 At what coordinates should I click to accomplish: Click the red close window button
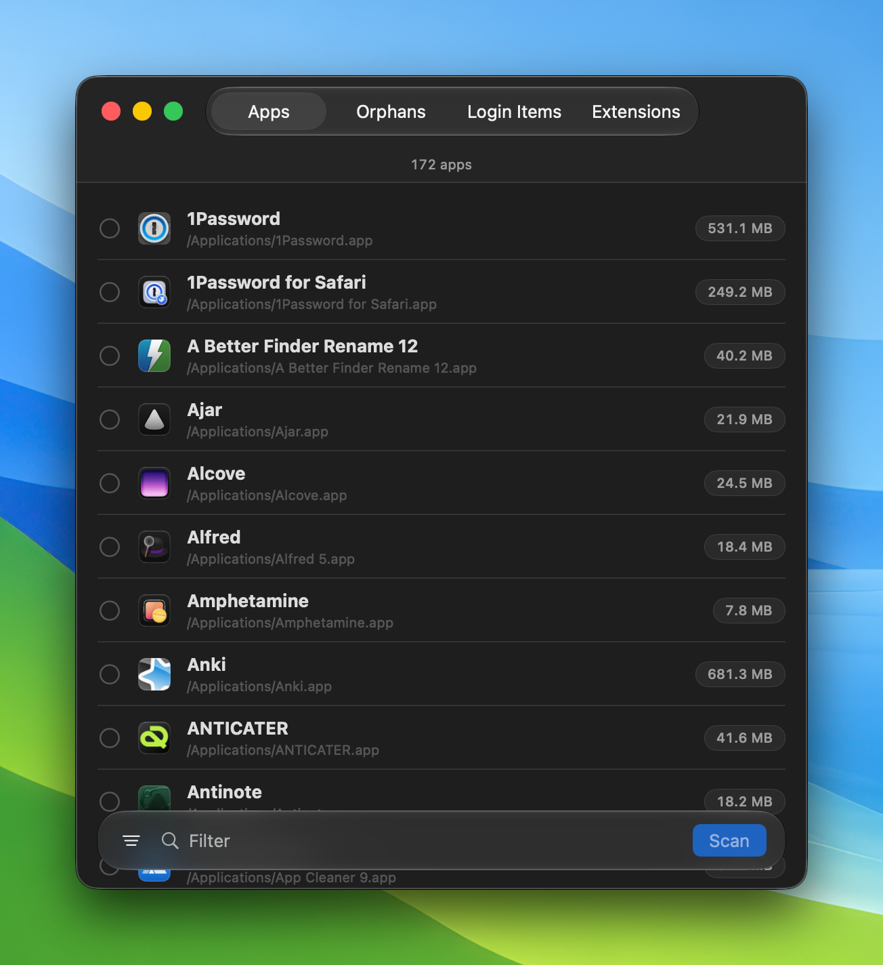(x=111, y=111)
